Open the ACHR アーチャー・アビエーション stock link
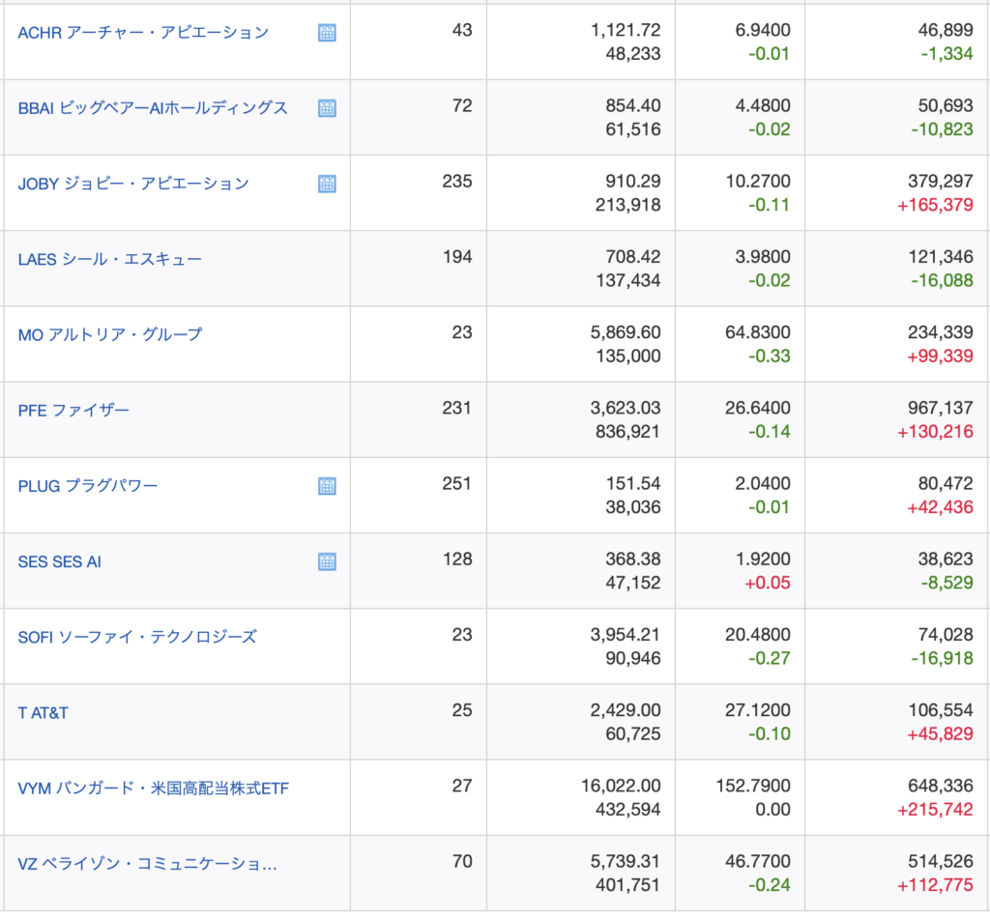 point(143,33)
